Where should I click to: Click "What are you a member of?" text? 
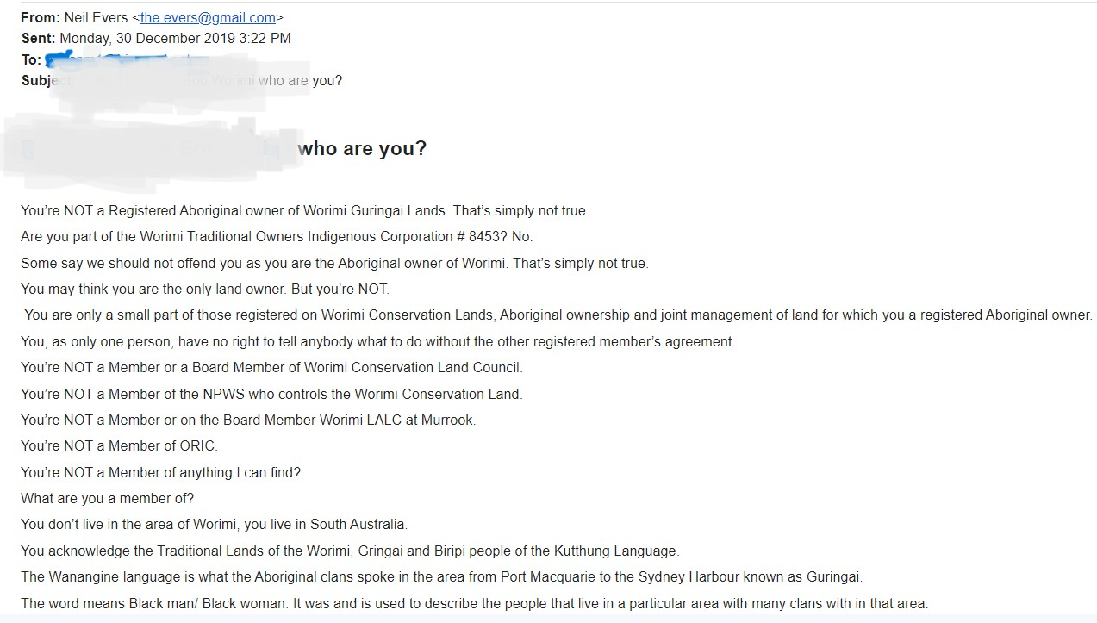tap(107, 498)
